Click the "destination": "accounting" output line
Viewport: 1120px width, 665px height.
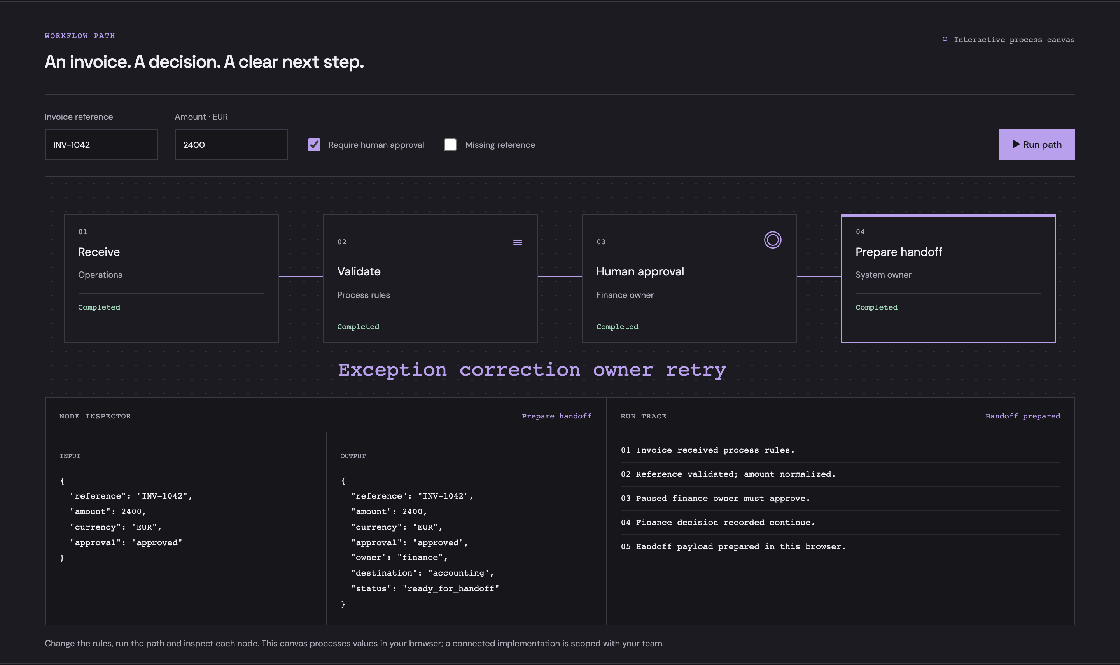422,573
